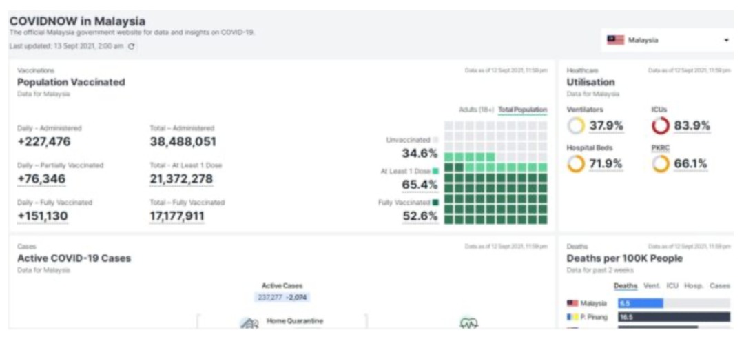This screenshot has height=350, width=744.
Task: Click the Home Quarantine house icon
Action: (x=249, y=322)
